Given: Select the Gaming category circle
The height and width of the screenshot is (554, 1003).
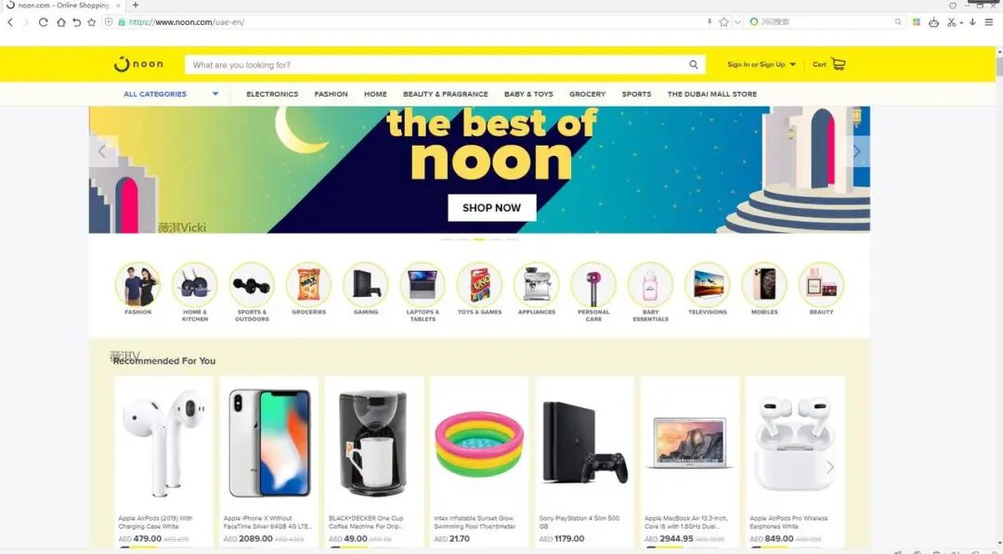Looking at the screenshot, I should pos(365,284).
